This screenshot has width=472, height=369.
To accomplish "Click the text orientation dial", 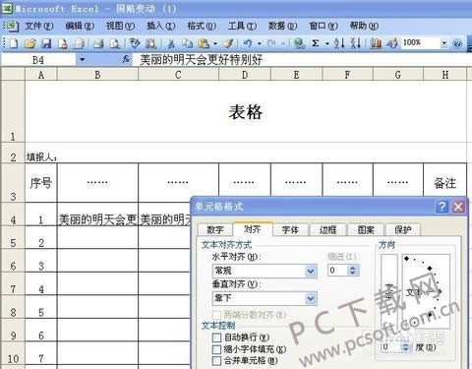I will pos(426,291).
